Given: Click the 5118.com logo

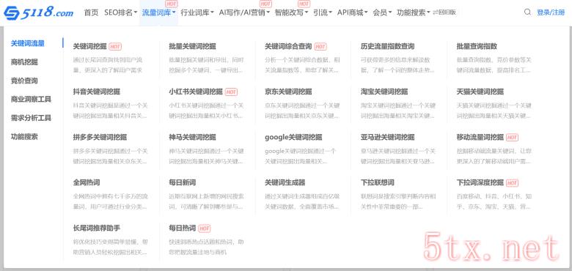Looking at the screenshot, I should coord(38,13).
